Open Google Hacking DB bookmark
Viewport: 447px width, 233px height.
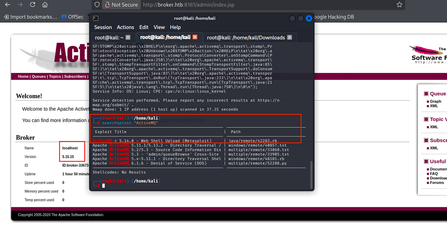point(334,17)
